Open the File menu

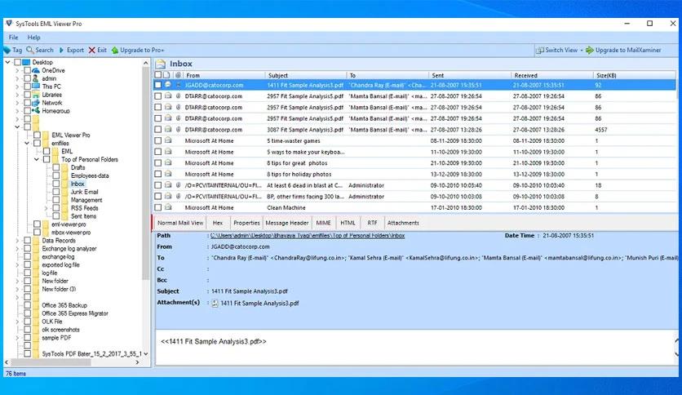13,38
